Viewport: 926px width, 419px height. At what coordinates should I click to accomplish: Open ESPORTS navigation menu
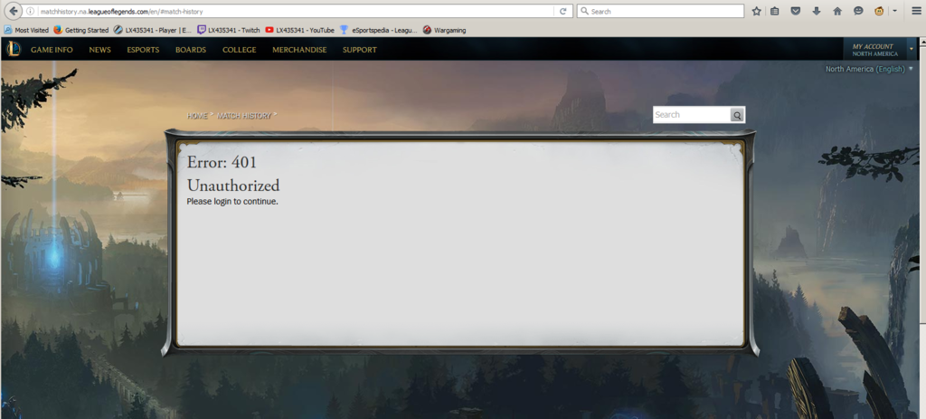(x=143, y=50)
